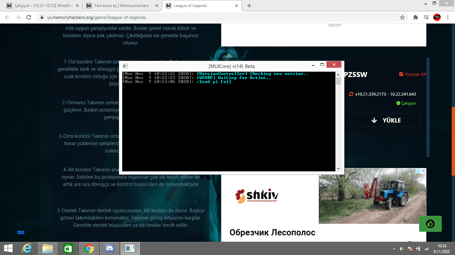Click the MUICore console taskbar icon
This screenshot has width=455, height=255.
(x=130, y=248)
